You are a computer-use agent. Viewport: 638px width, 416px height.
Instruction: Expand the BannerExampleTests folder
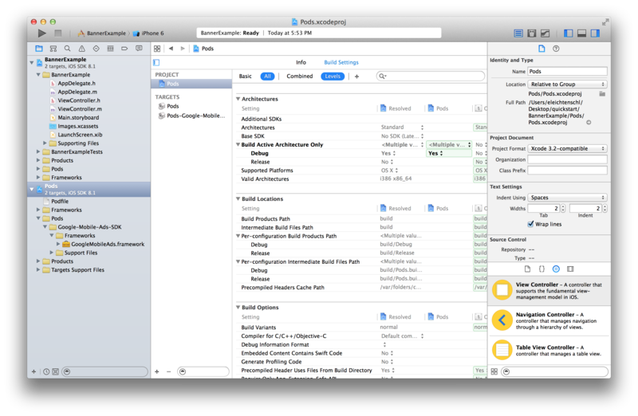click(x=38, y=151)
